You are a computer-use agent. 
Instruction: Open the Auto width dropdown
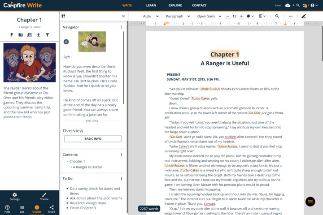pyautogui.click(x=151, y=16)
